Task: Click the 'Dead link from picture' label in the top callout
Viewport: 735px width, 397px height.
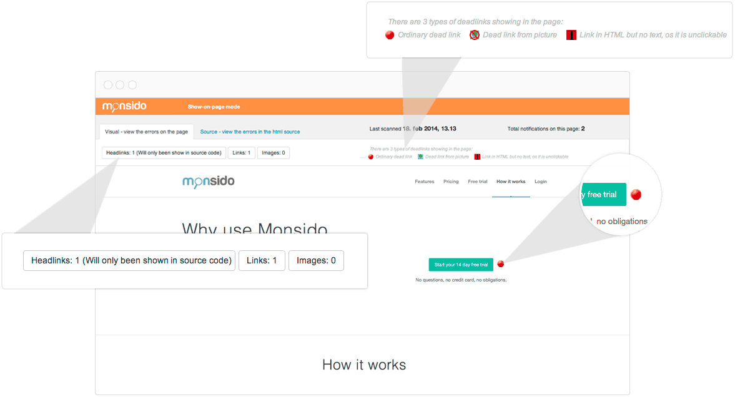Action: (x=520, y=35)
